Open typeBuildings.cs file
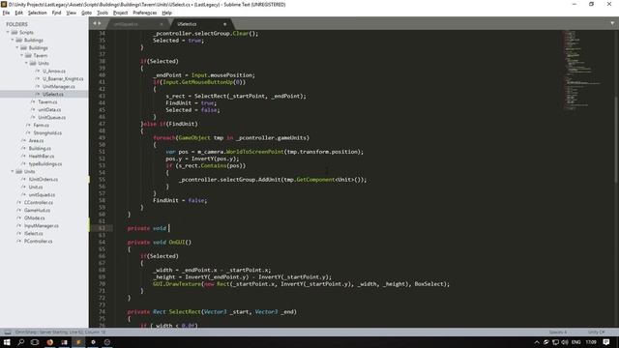Screen dimensions: 619x348 coord(45,163)
